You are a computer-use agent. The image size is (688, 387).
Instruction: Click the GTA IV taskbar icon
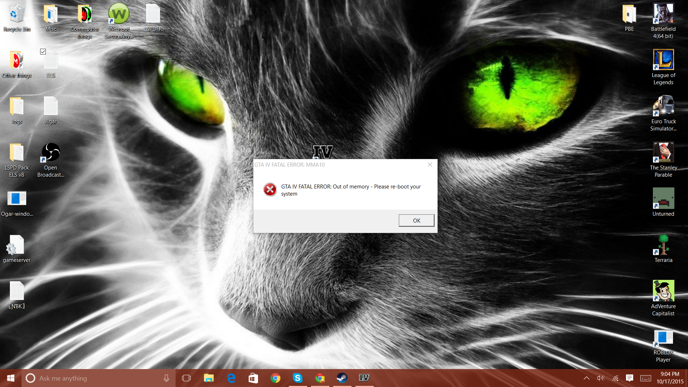[364, 378]
